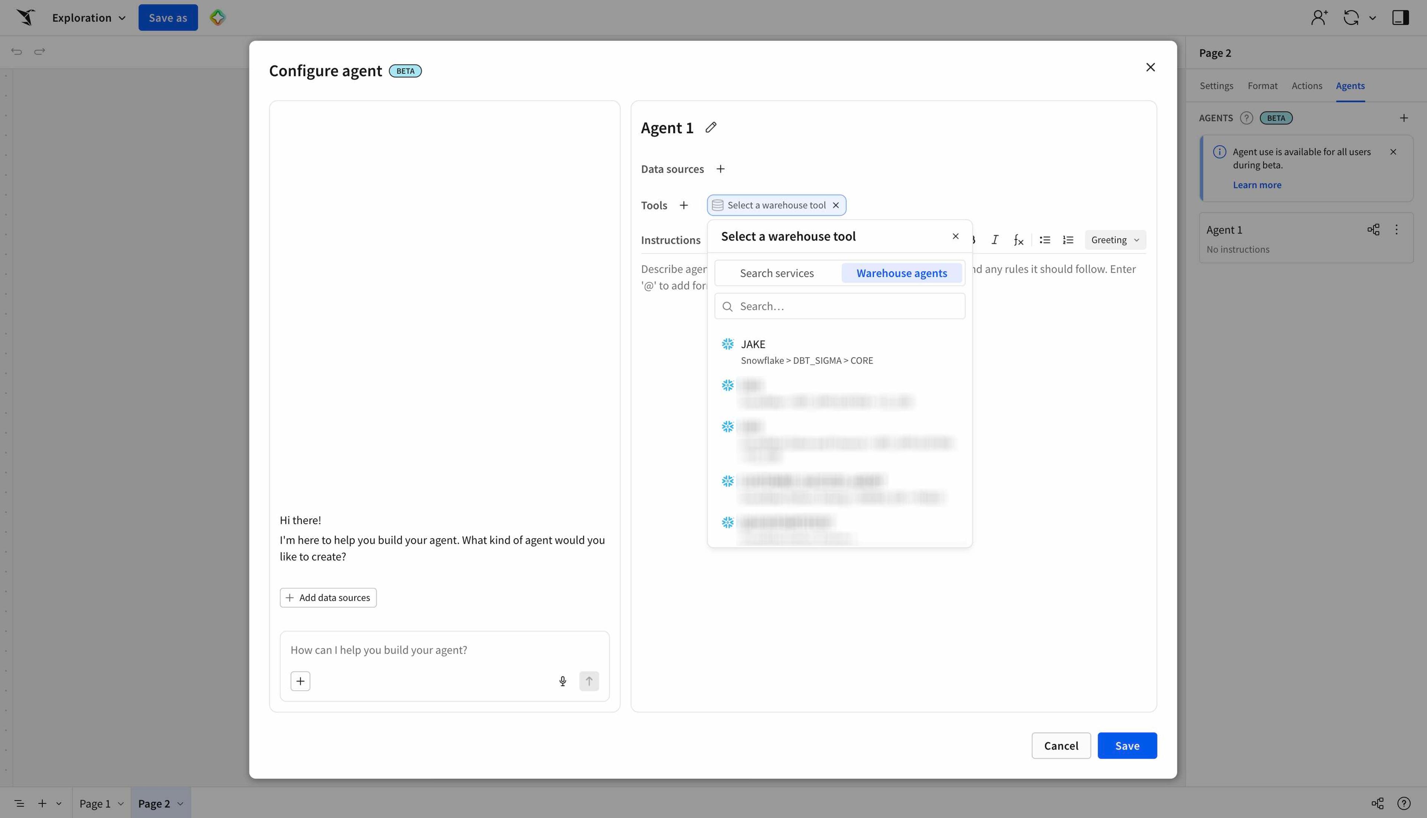Open the Greeting dropdown
This screenshot has height=818, width=1427.
pyautogui.click(x=1115, y=240)
